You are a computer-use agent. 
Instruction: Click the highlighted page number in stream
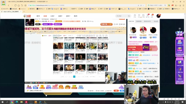[x=74, y=76]
